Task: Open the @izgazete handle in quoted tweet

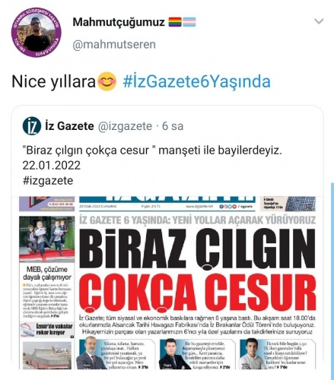Action: [125, 126]
